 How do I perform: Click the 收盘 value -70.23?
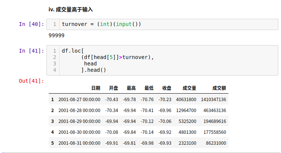click(165, 100)
